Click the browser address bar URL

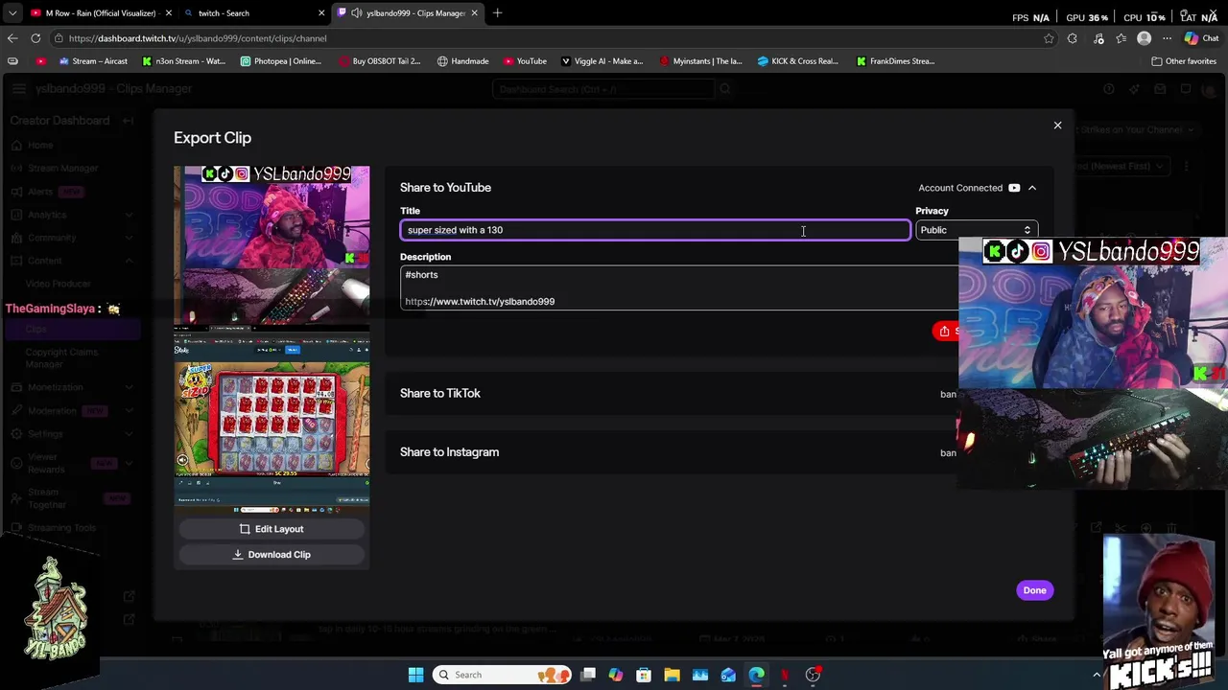coord(198,38)
